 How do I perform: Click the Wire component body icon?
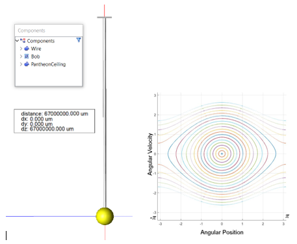pos(27,49)
